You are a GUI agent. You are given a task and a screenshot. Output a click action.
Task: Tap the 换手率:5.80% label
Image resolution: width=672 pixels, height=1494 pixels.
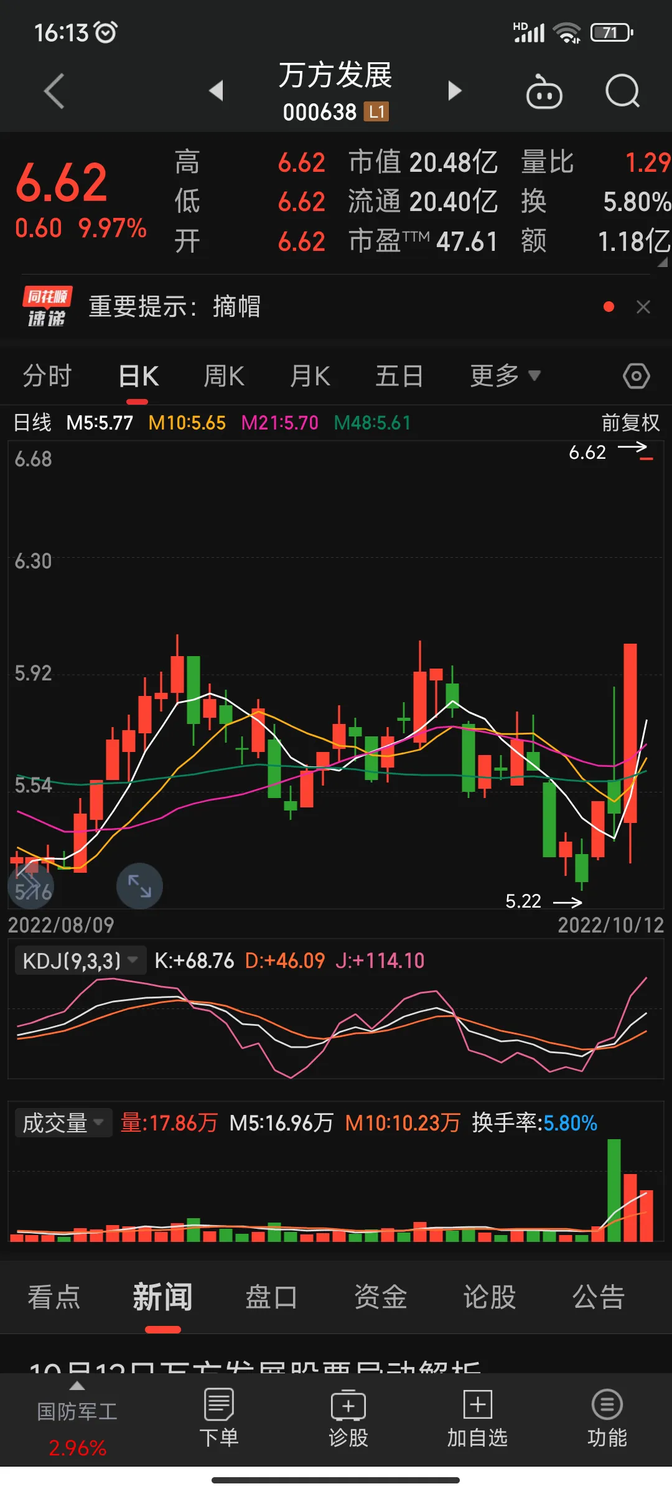(x=534, y=1123)
